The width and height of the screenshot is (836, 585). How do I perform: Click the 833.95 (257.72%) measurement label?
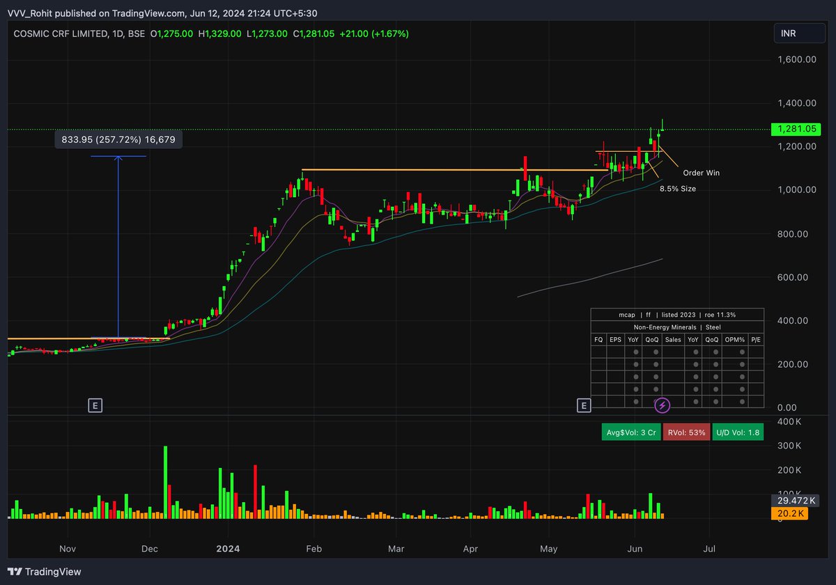pyautogui.click(x=119, y=140)
